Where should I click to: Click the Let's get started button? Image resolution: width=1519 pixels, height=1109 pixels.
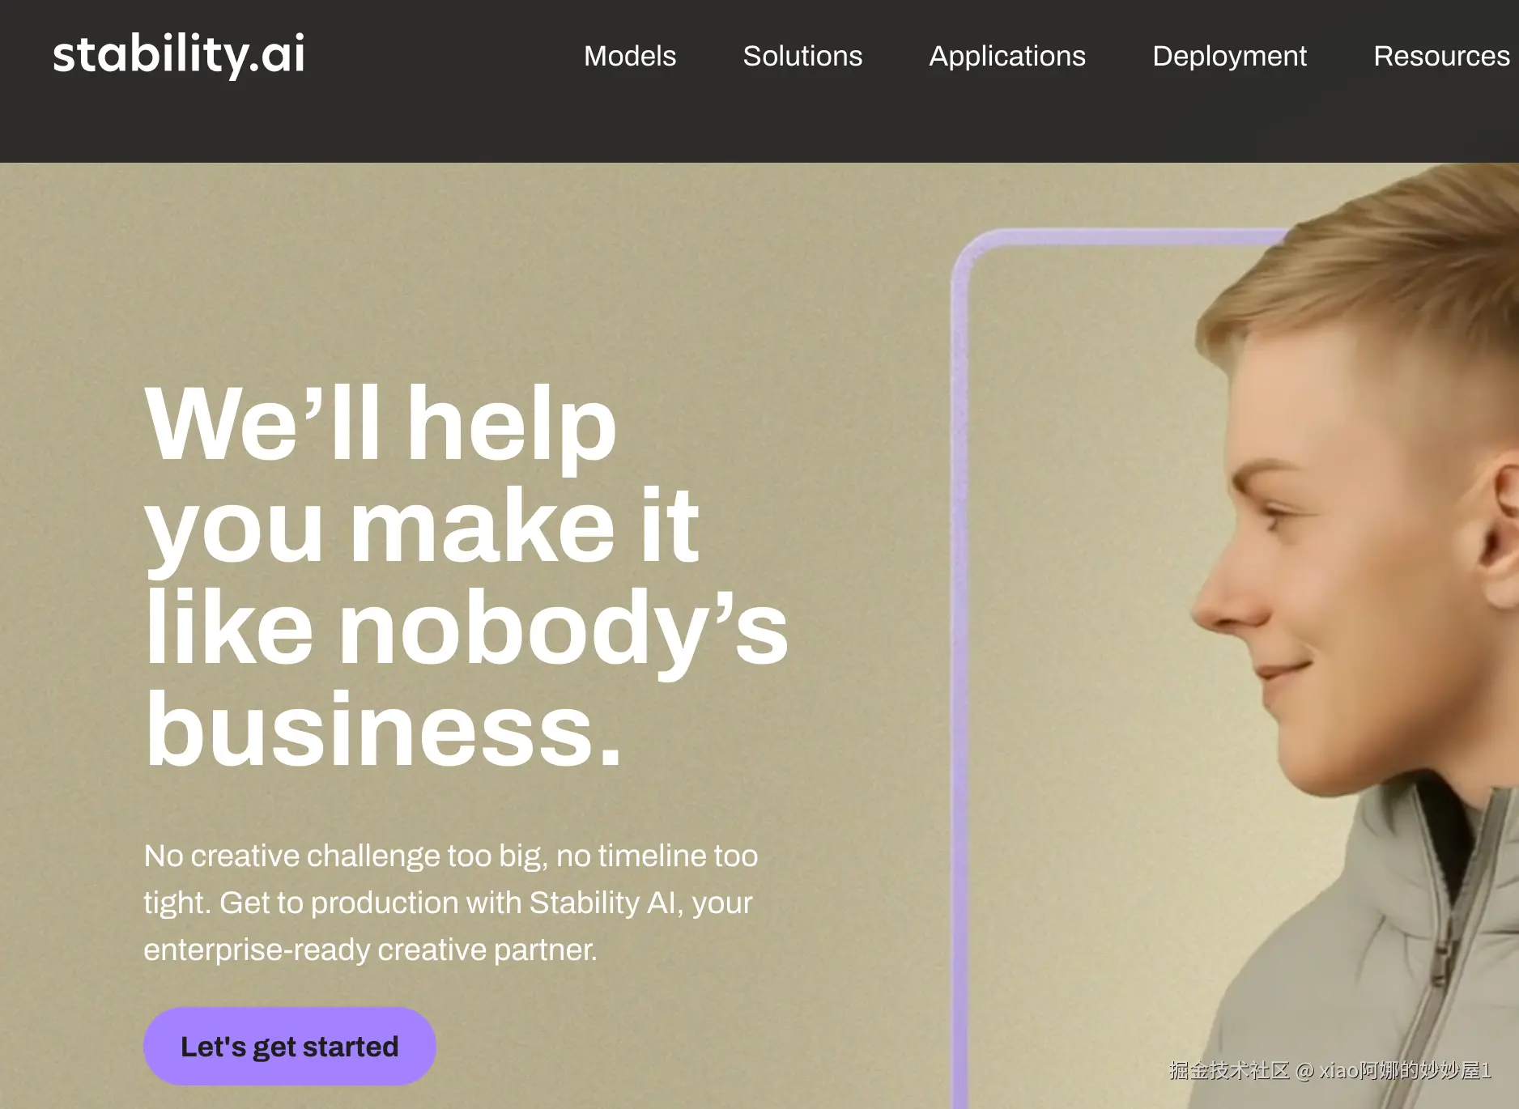pos(290,1046)
